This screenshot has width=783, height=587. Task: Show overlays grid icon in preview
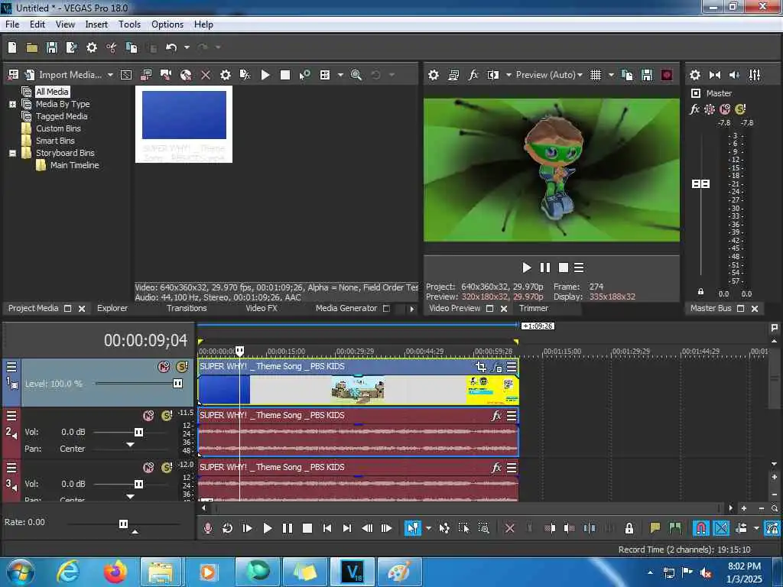595,75
